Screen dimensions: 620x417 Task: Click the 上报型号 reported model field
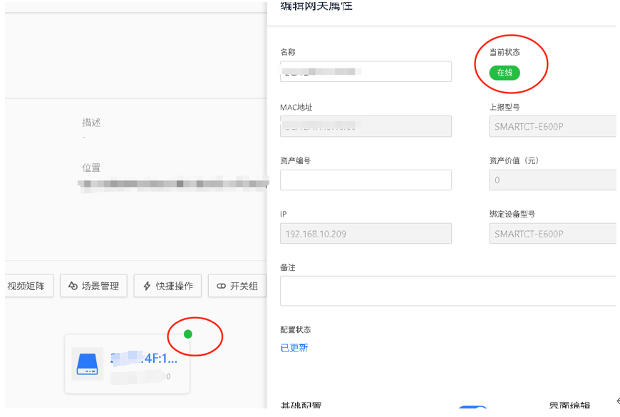(552, 126)
